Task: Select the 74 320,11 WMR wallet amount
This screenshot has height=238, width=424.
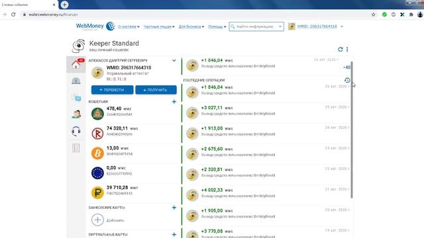Action: (122, 128)
